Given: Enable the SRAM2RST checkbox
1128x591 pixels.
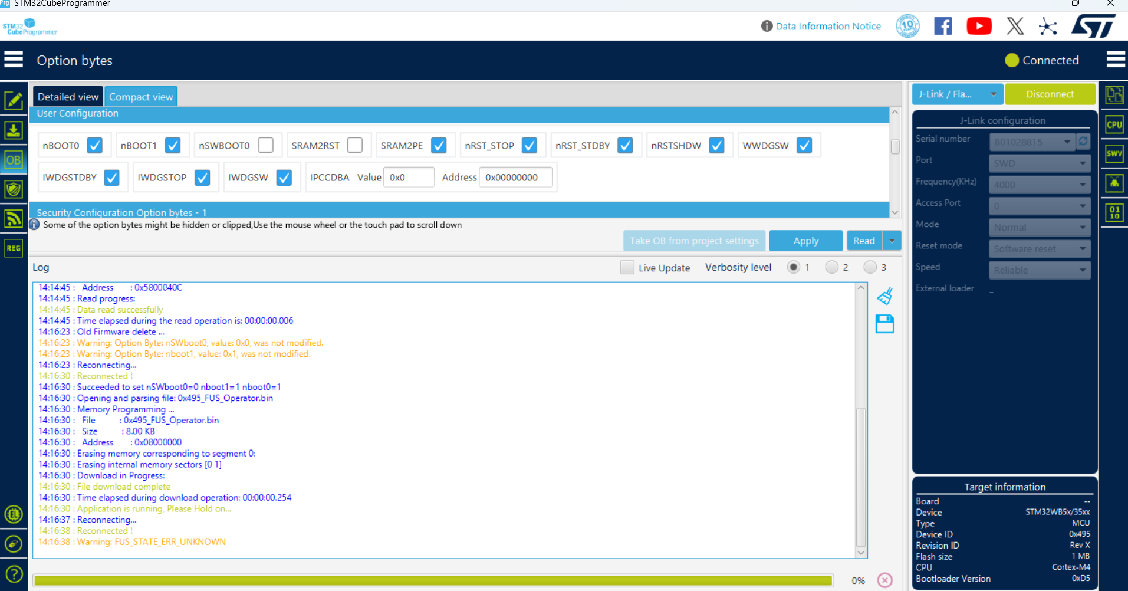Looking at the screenshot, I should 355,145.
